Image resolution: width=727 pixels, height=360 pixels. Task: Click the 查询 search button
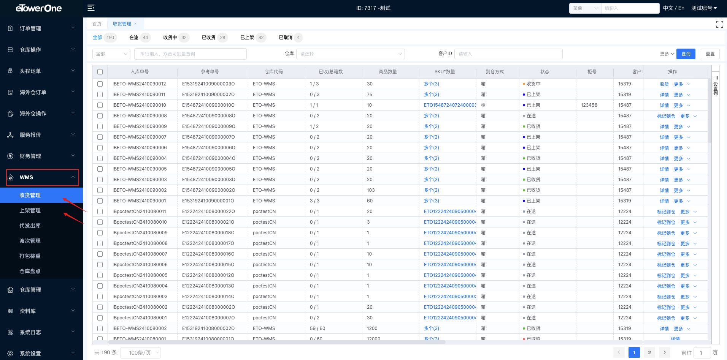click(686, 54)
